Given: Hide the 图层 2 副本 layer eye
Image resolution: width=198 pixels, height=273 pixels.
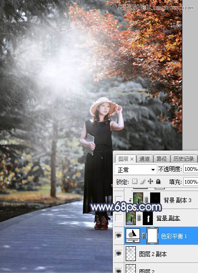Looking at the screenshot, I should [x=119, y=254].
